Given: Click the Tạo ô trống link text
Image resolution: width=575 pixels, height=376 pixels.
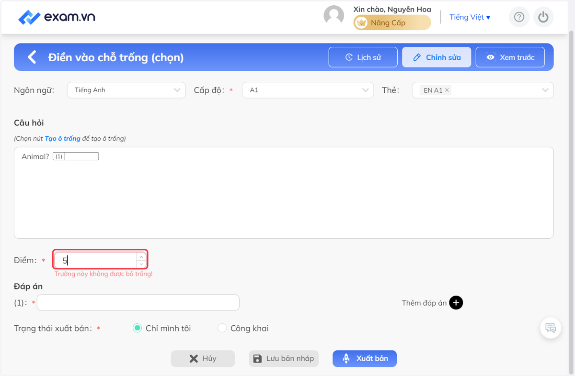Looking at the screenshot, I should click(62, 139).
